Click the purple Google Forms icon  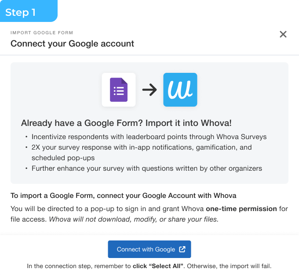pos(119,90)
